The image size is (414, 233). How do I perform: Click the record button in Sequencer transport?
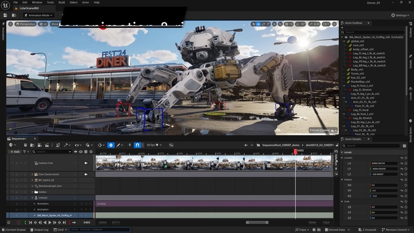click(19, 223)
